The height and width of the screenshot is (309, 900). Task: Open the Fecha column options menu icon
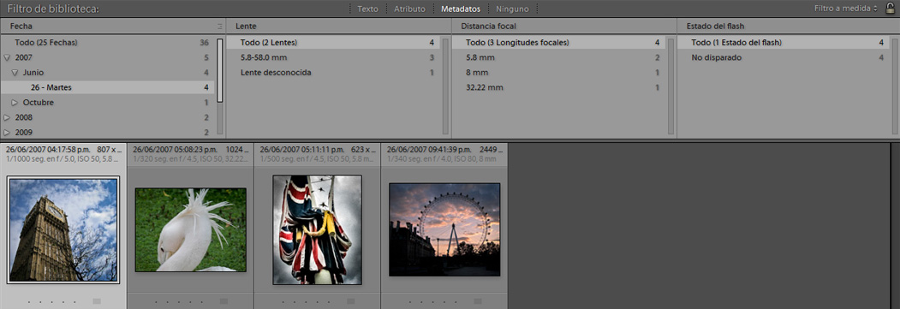click(220, 27)
